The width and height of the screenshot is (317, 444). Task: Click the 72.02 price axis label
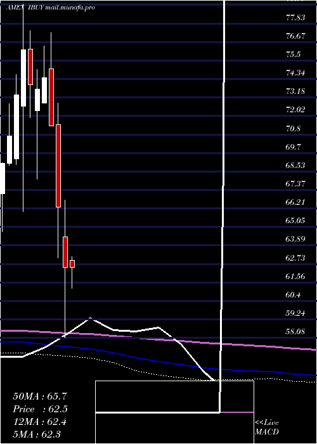pyautogui.click(x=295, y=110)
